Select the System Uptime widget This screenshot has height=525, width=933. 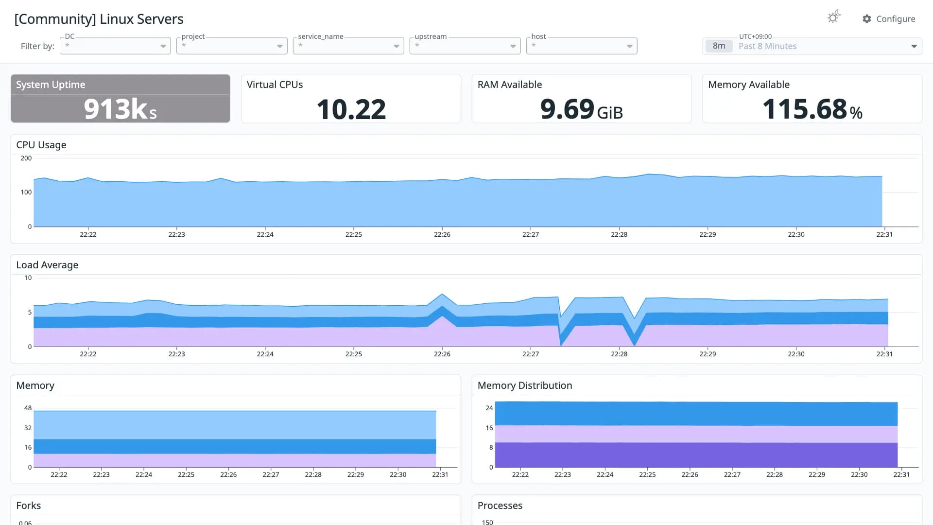pyautogui.click(x=121, y=98)
